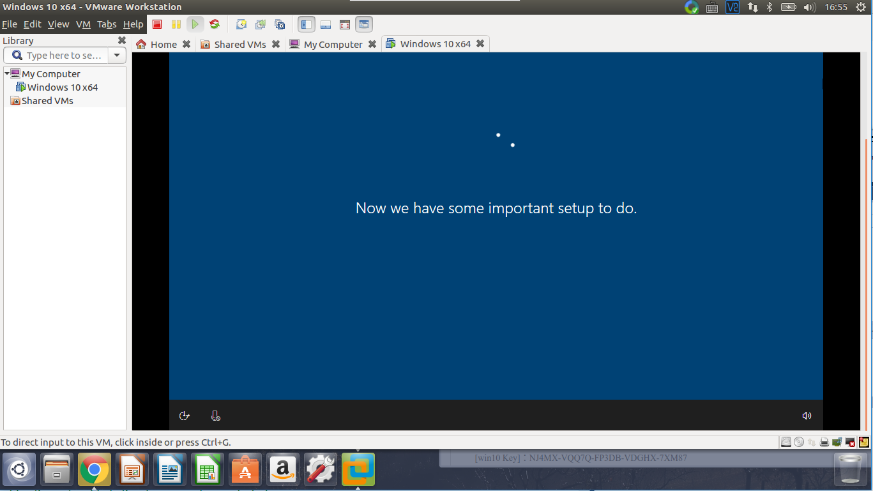Open the Files manager dock icon

click(57, 471)
